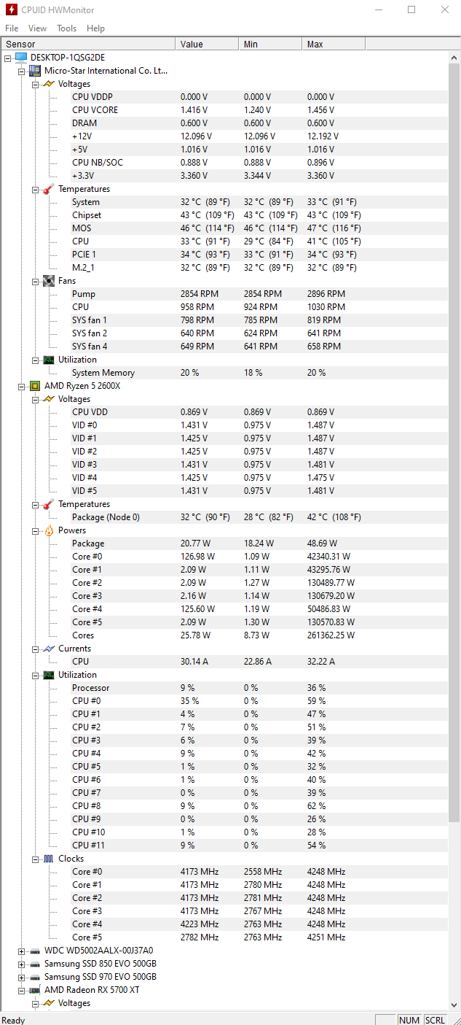
Task: Click the DESKTOP-1QSG2DE computer icon
Action: tap(21, 58)
